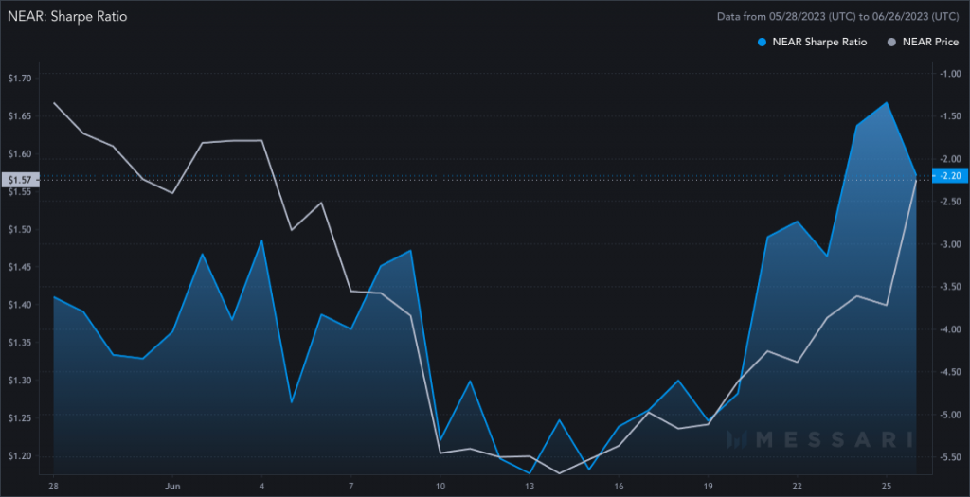
Task: Click the '13' date axis label
Action: (530, 486)
